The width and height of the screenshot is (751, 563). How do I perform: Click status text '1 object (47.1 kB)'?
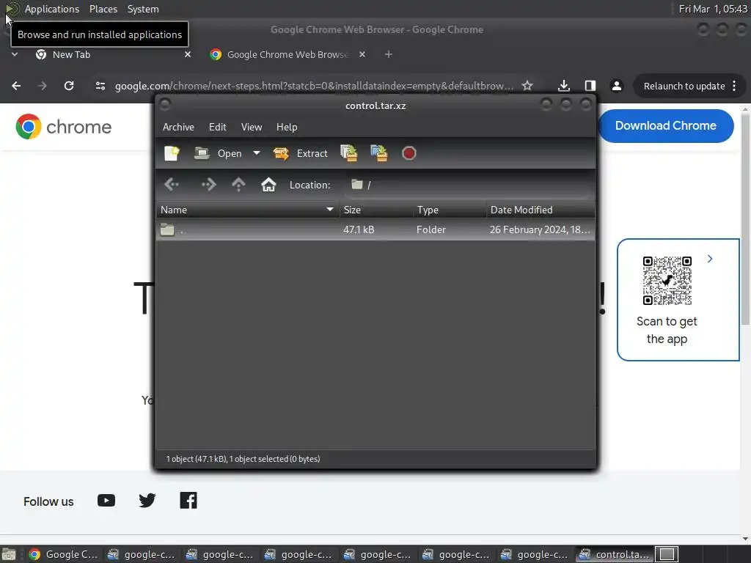click(197, 459)
